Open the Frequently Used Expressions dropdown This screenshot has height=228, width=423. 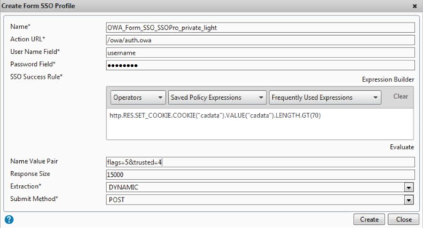325,97
